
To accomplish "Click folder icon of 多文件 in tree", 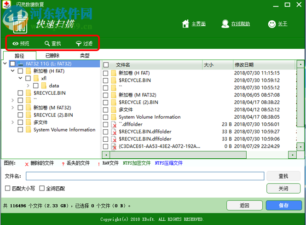I will click(28, 122).
